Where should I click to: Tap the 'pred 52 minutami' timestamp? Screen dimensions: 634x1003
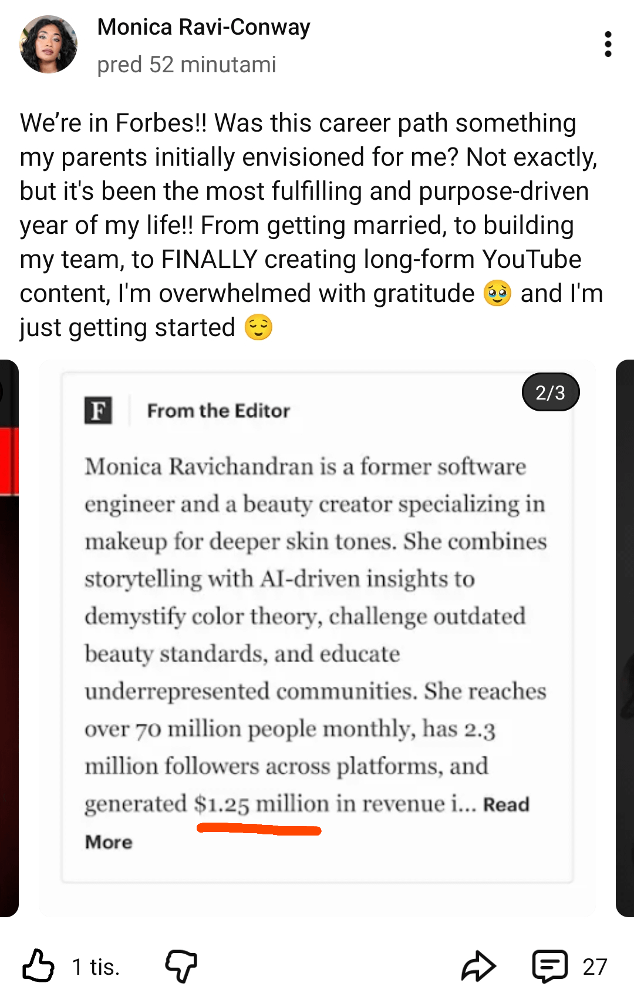186,65
